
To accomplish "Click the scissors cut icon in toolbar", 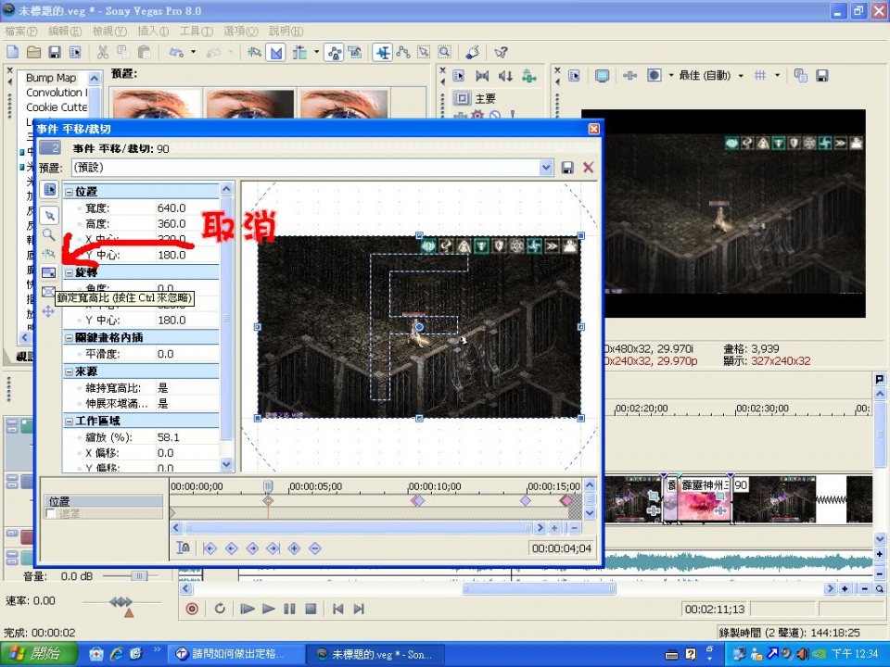I will point(102,52).
